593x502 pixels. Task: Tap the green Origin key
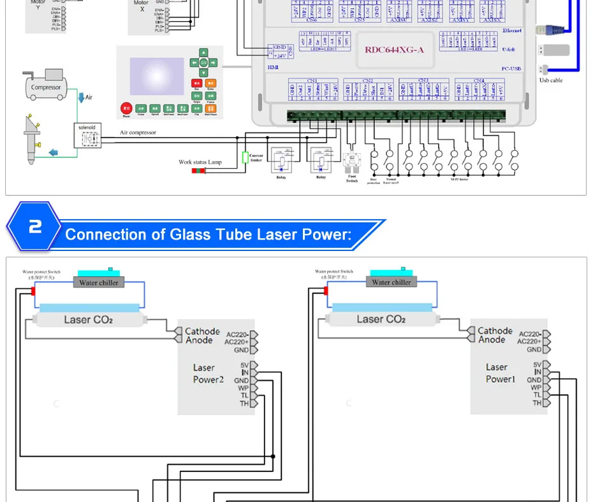(196, 96)
